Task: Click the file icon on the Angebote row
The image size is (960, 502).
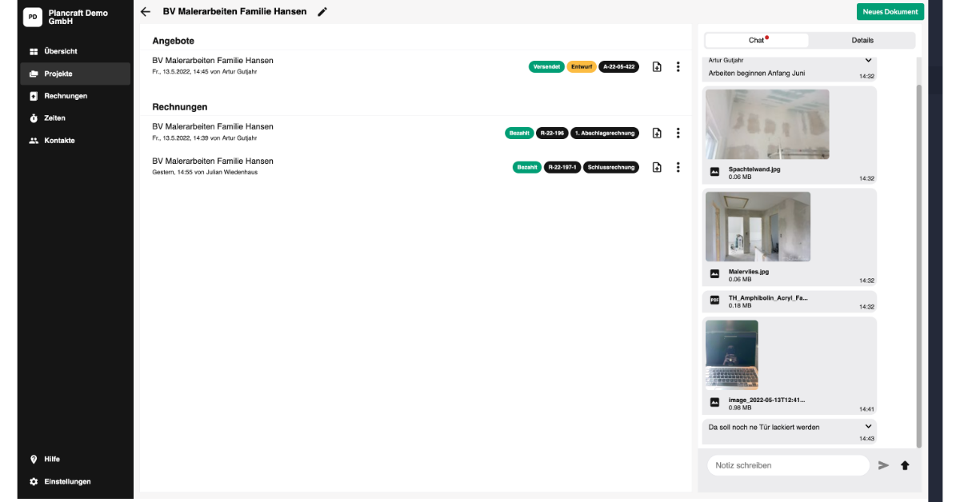Action: (x=657, y=67)
